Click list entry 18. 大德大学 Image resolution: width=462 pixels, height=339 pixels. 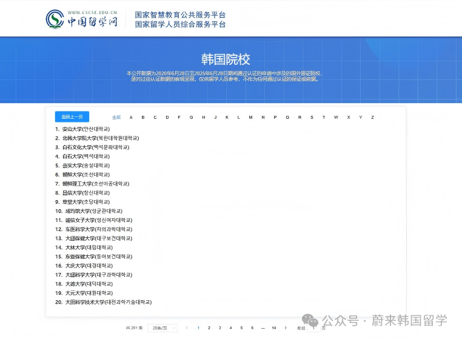point(84,284)
